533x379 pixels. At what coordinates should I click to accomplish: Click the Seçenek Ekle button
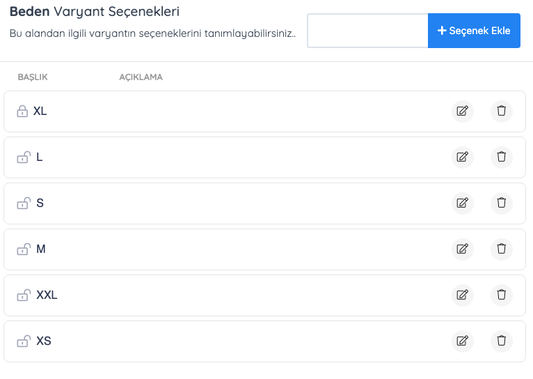(474, 31)
